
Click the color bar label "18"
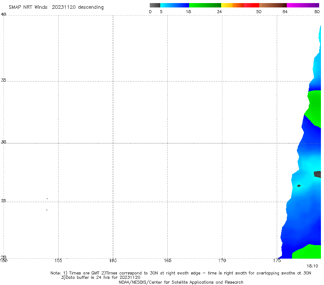click(188, 11)
